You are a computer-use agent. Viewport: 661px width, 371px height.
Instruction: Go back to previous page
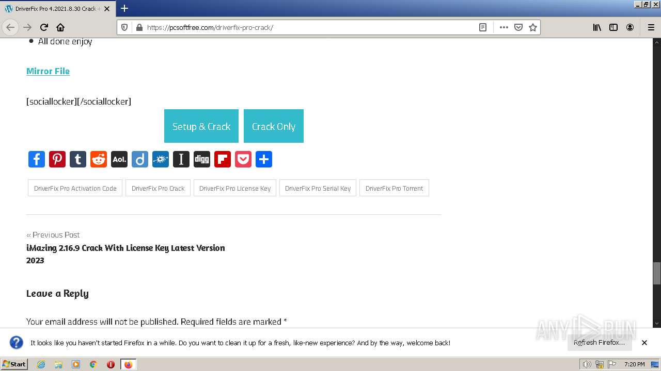(10, 27)
